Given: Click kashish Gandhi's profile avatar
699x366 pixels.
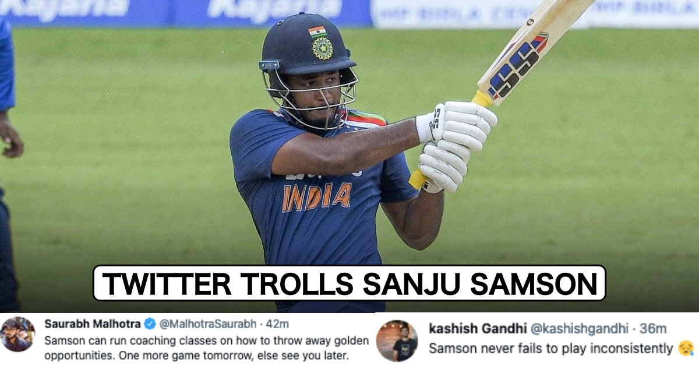Looking at the screenshot, I should (397, 341).
